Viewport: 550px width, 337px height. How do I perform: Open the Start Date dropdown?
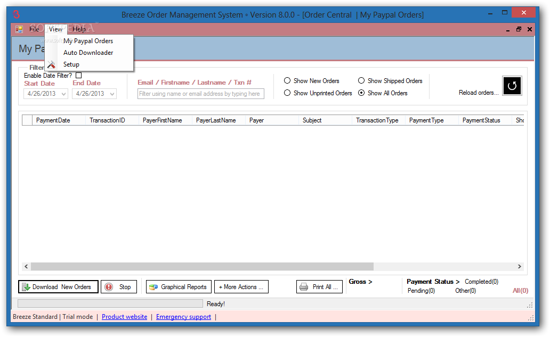click(x=63, y=94)
